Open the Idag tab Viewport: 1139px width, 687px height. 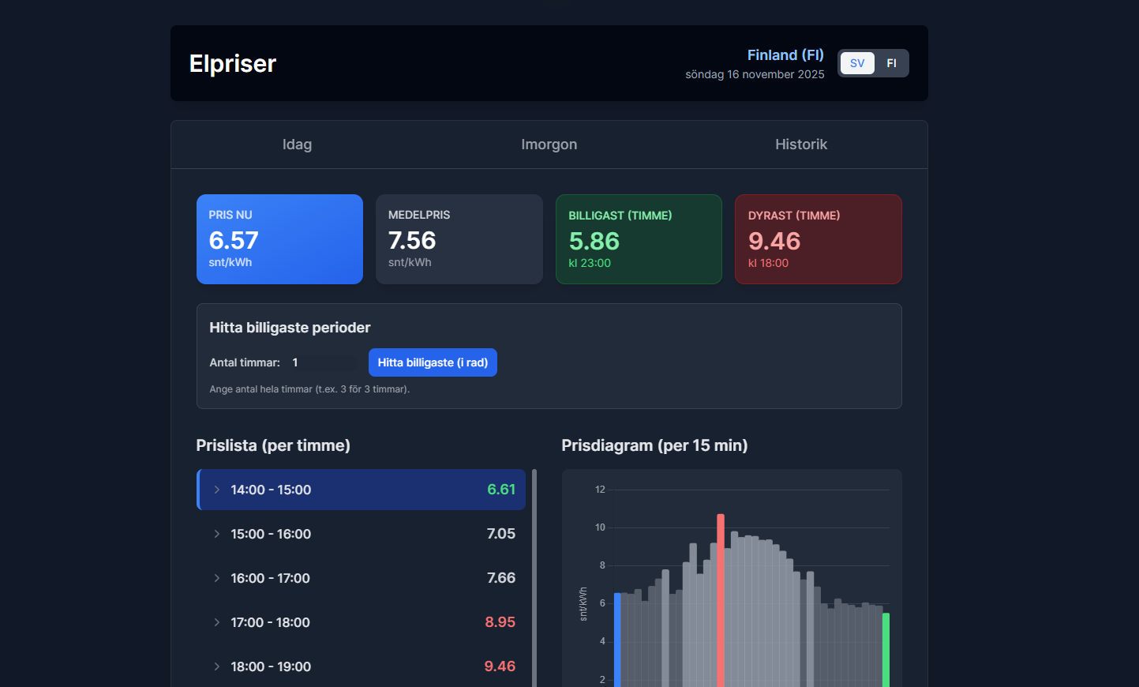tap(297, 145)
